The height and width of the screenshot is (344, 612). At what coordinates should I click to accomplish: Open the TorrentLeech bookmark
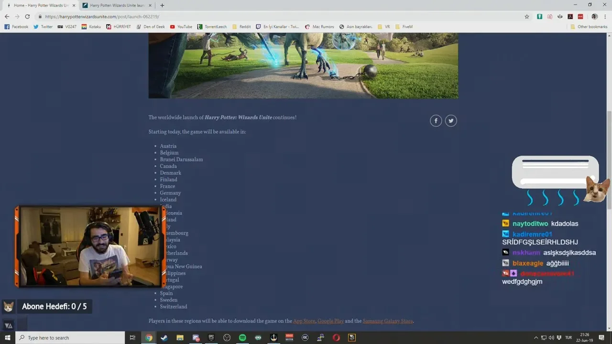click(212, 27)
